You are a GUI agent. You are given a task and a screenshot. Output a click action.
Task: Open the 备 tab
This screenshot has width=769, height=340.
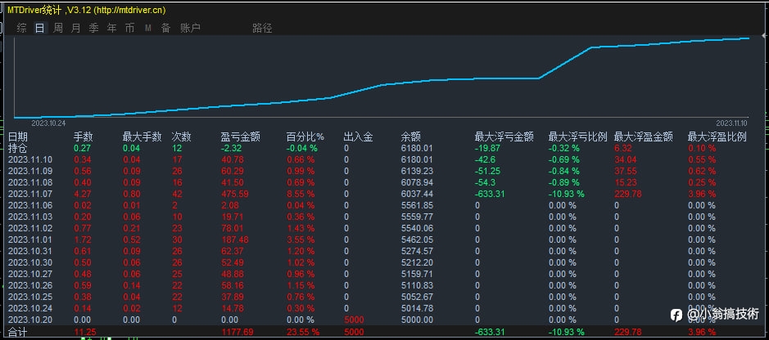pos(165,28)
